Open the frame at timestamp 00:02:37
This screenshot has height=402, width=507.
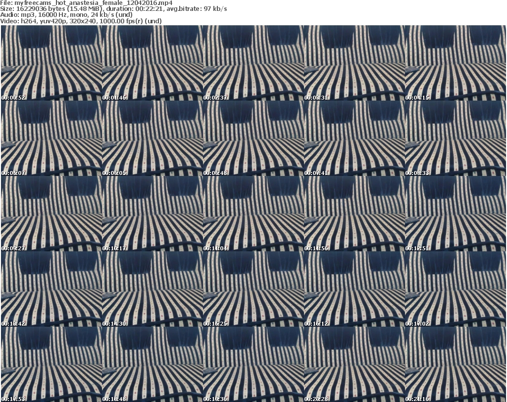pyautogui.click(x=253, y=63)
